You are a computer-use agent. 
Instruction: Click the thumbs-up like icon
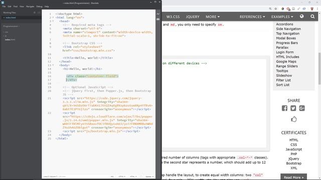pyautogui.click(x=294, y=119)
